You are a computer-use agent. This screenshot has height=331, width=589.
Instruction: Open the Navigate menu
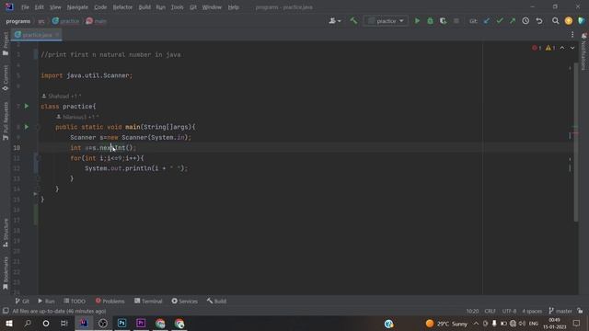click(x=77, y=7)
